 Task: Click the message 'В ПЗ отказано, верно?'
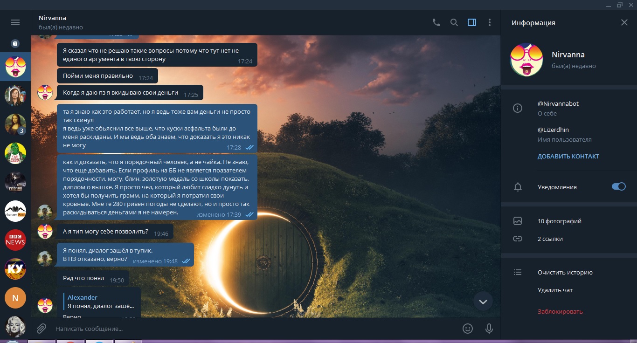(x=95, y=259)
